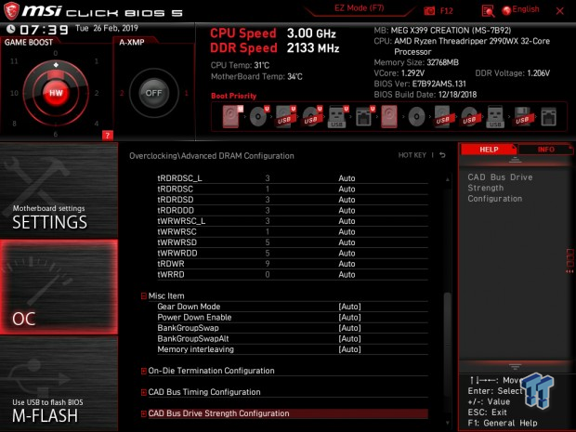Image resolution: width=576 pixels, height=432 pixels.
Task: Open the SETTINGS motherboard menu
Action: (59, 190)
